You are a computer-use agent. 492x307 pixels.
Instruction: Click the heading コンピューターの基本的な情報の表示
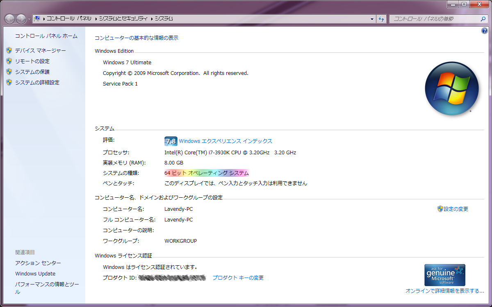coord(137,38)
